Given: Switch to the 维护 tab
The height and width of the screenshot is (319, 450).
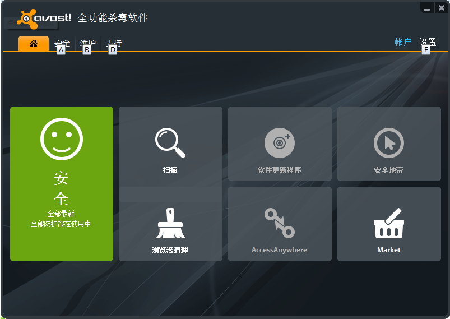Looking at the screenshot, I should pyautogui.click(x=88, y=43).
